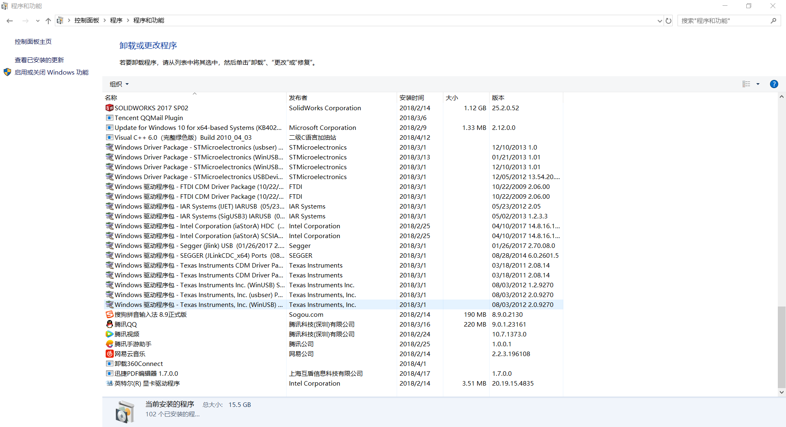
Task: Click the Segger (jlink) USB driver icon
Action: (x=109, y=245)
